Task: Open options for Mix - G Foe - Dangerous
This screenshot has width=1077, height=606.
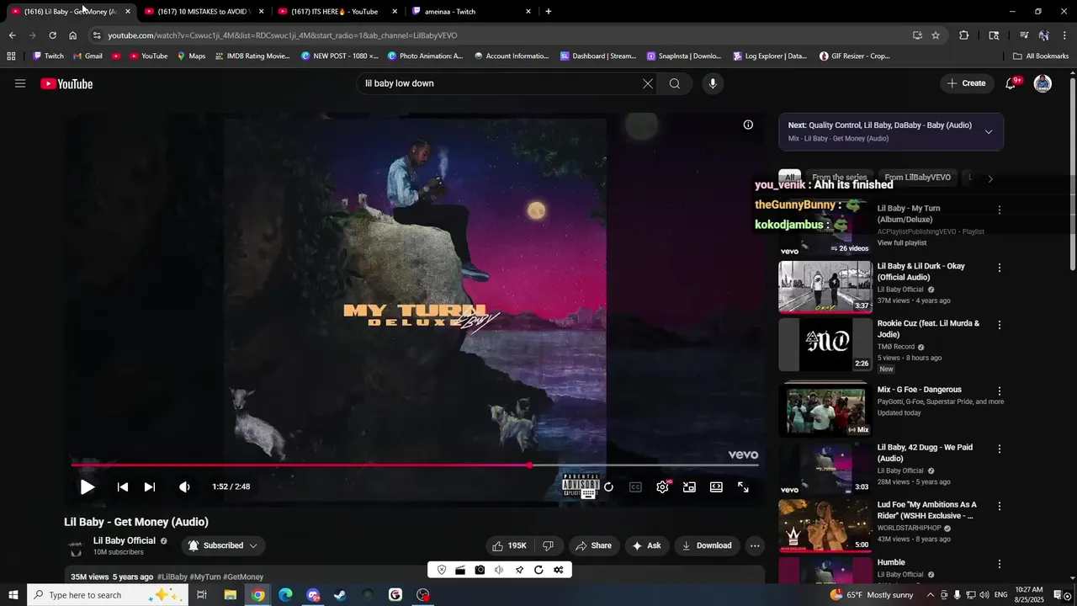Action: (1000, 391)
